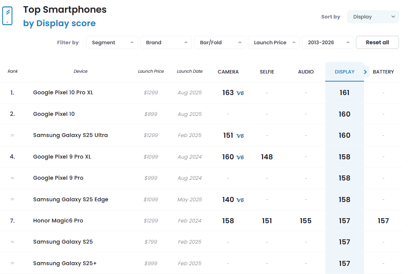Click display score 161 for Pixel 10 Pro XL
Image resolution: width=409 pixels, height=274 pixels.
[x=344, y=93]
